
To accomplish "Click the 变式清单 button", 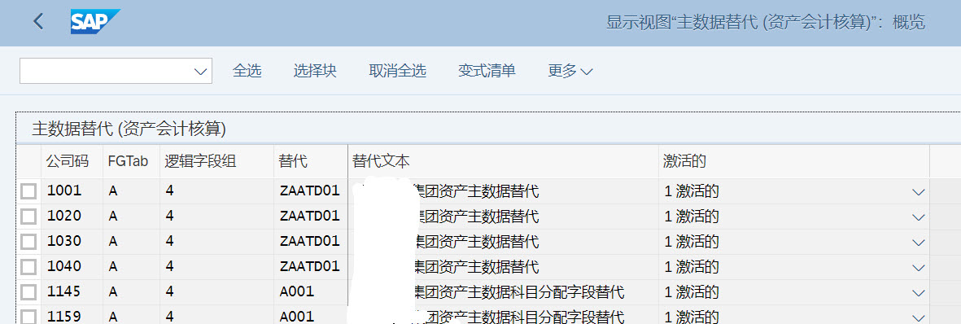I will (487, 71).
